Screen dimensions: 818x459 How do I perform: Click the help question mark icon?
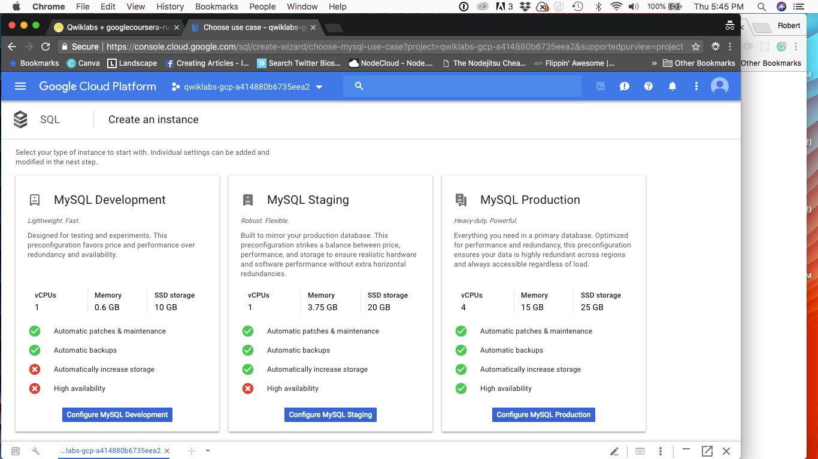coord(649,86)
